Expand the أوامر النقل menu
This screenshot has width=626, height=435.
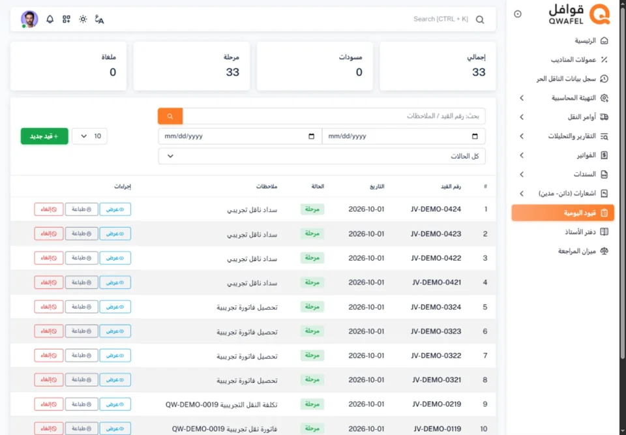tap(563, 117)
